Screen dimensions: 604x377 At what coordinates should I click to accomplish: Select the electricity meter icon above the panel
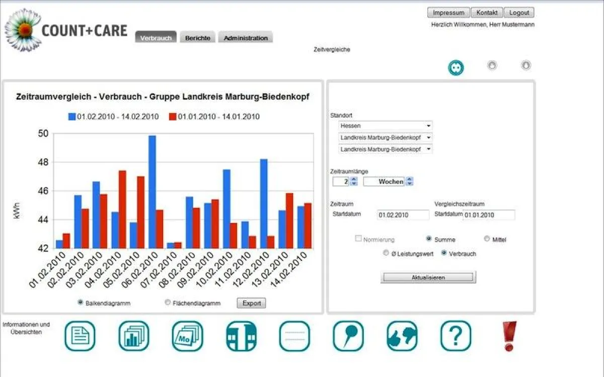coord(456,67)
